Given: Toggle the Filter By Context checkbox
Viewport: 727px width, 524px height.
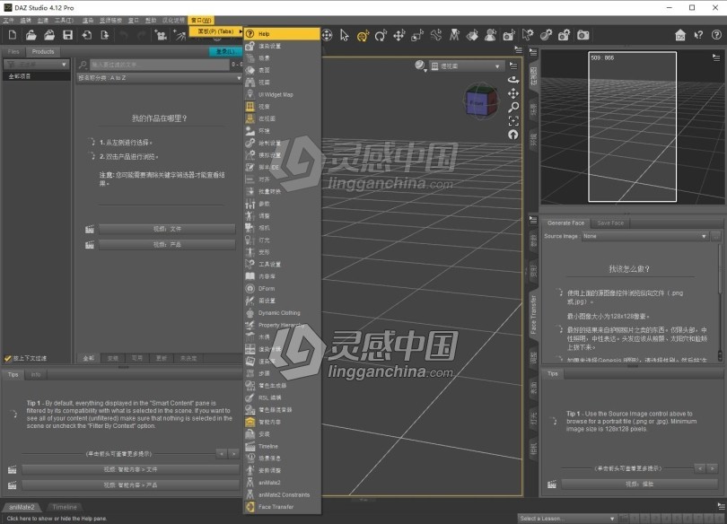Looking at the screenshot, I should click(x=7, y=358).
